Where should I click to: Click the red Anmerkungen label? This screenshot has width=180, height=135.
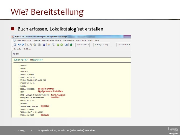click(x=58, y=95)
